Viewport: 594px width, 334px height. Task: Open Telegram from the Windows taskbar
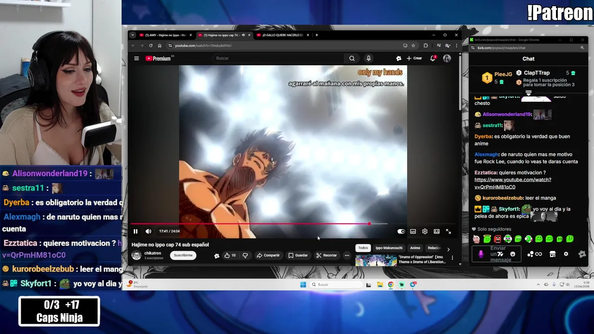[413, 284]
